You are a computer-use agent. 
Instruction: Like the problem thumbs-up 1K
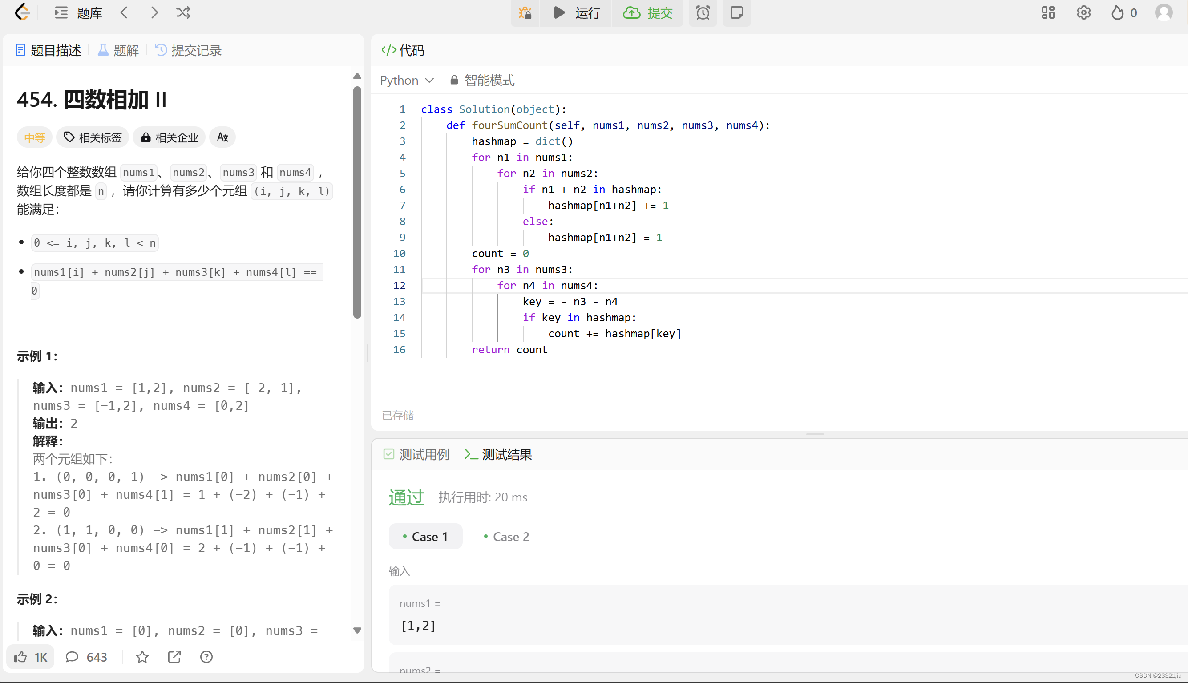pyautogui.click(x=31, y=657)
